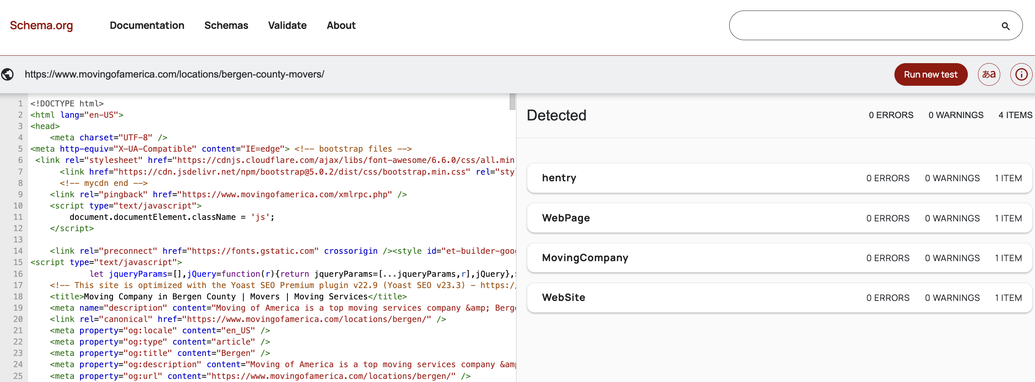The image size is (1035, 382).
Task: Click the og:title Bergen meta line
Action: pos(160,353)
